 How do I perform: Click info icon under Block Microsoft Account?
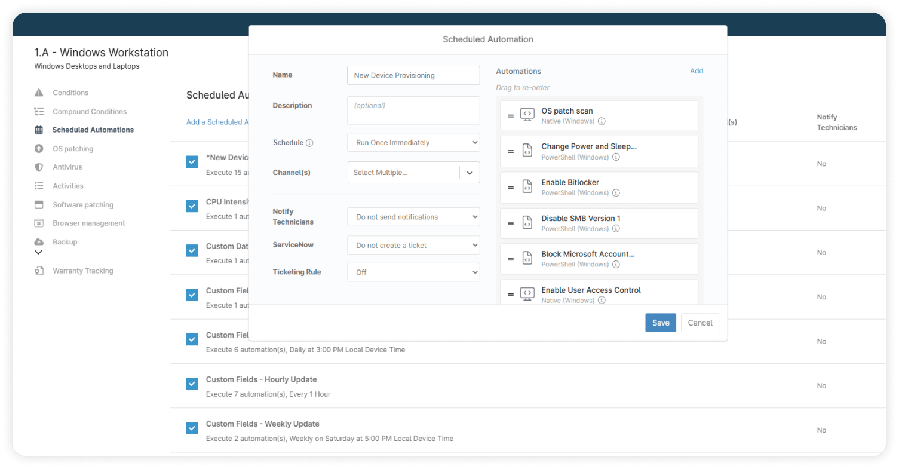[x=616, y=265]
